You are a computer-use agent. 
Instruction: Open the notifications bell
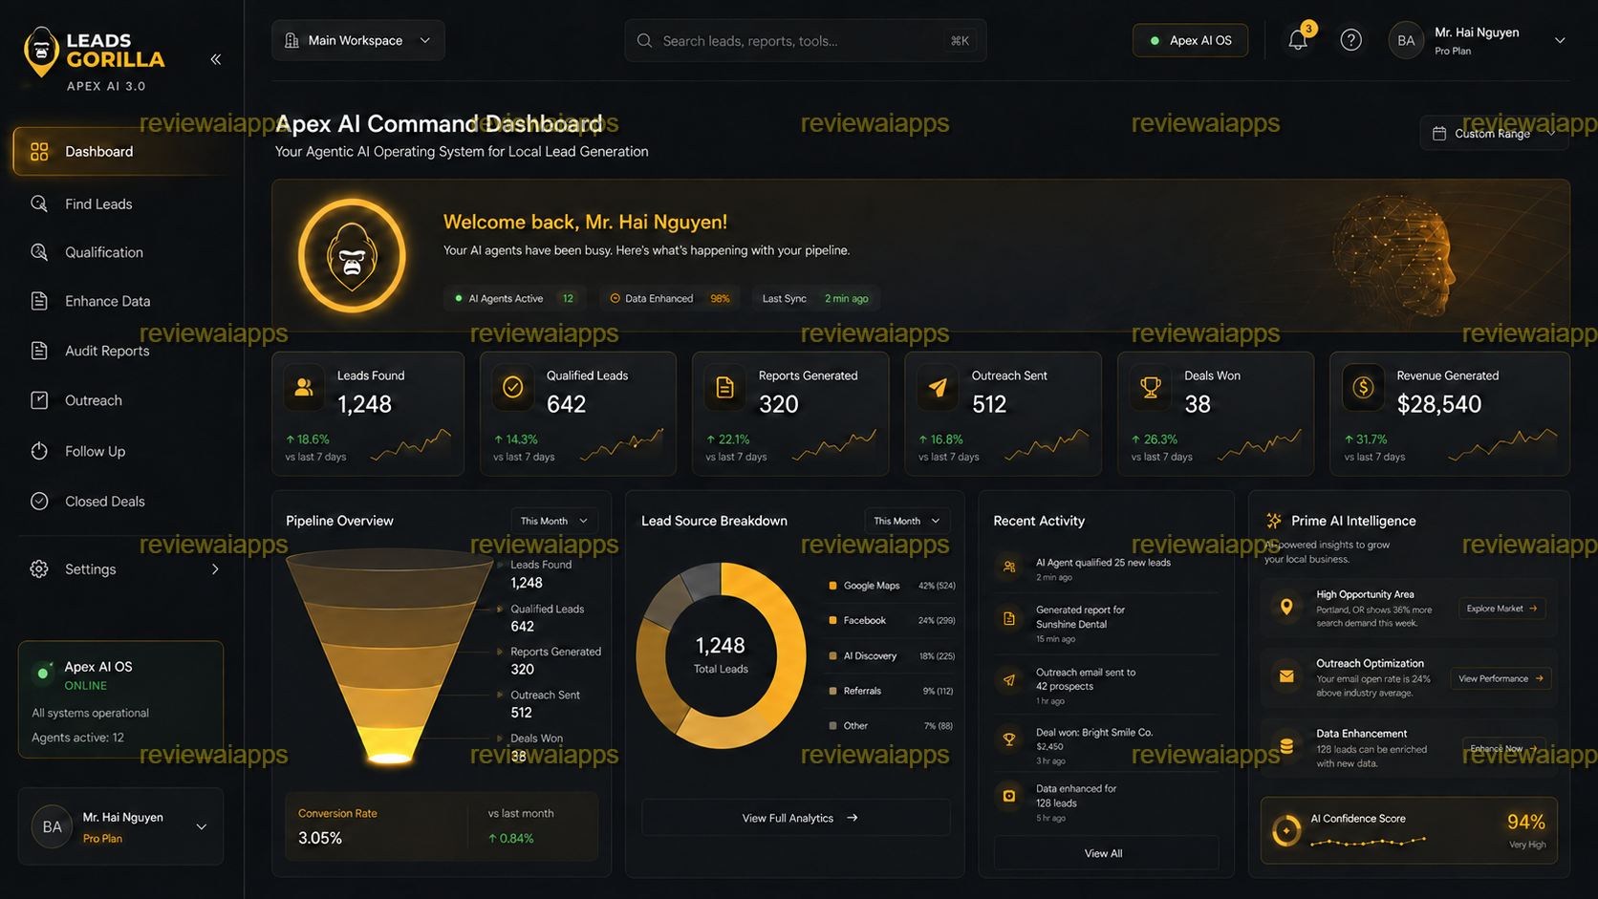coord(1298,40)
